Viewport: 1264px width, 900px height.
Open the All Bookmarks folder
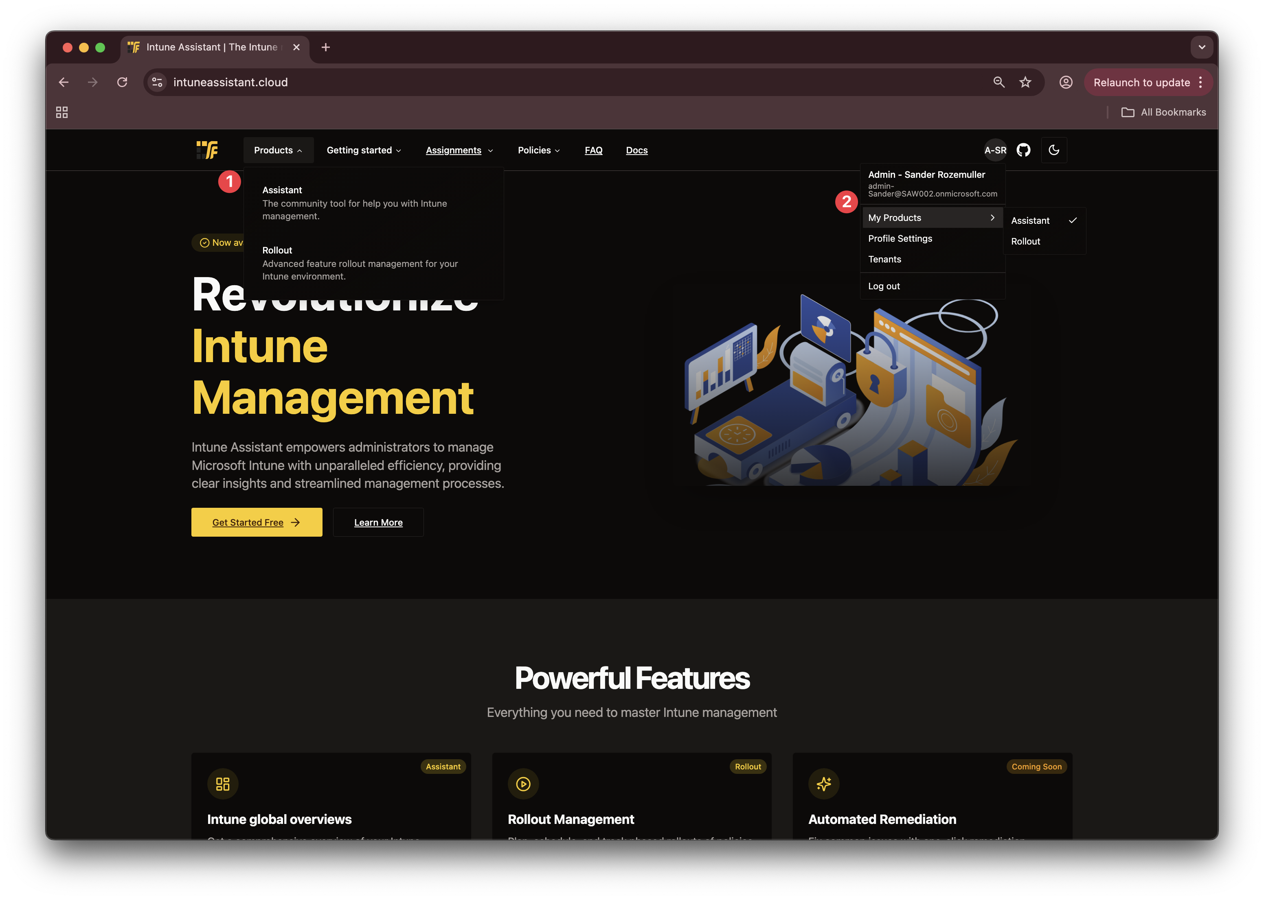(x=1163, y=112)
